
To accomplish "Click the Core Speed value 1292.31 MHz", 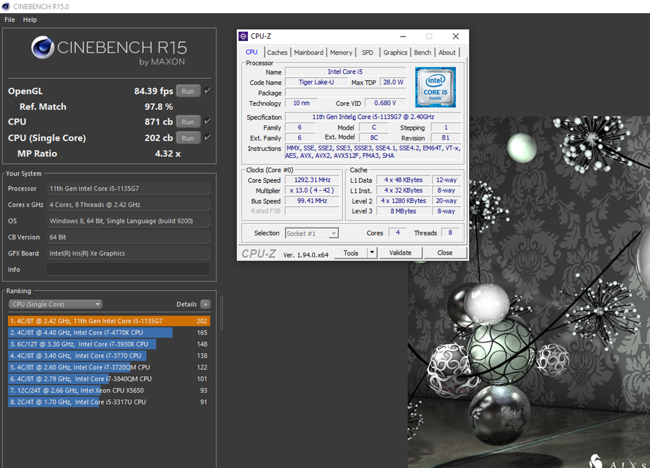I will pos(312,180).
